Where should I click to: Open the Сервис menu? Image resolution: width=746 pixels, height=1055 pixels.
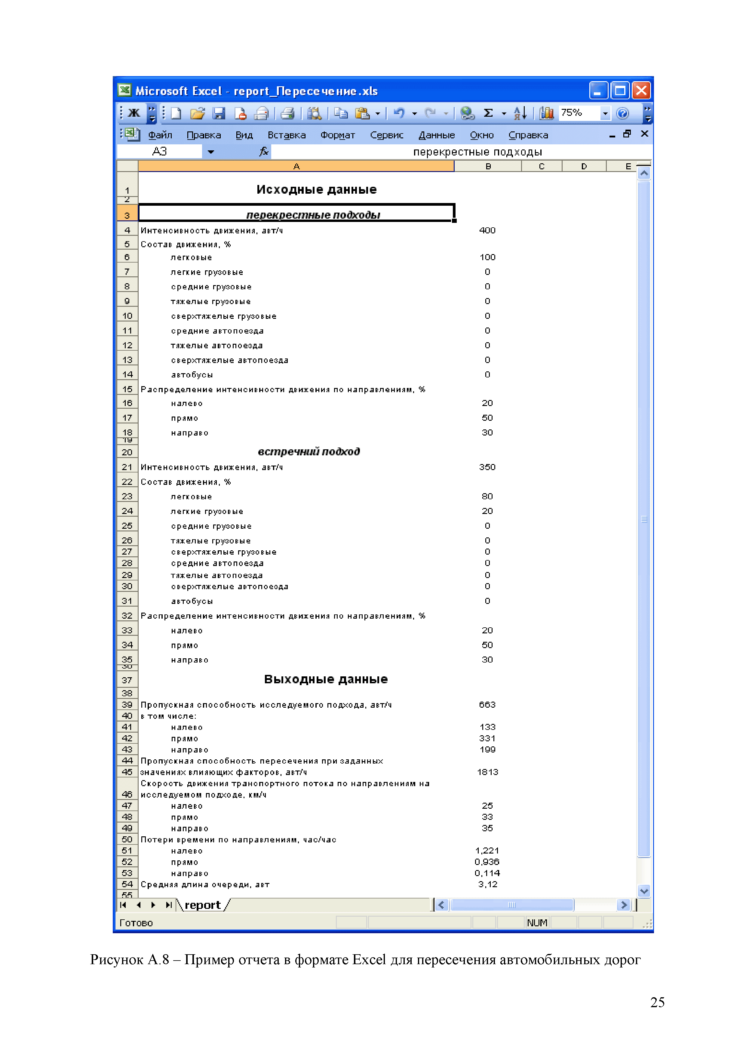[x=387, y=135]
